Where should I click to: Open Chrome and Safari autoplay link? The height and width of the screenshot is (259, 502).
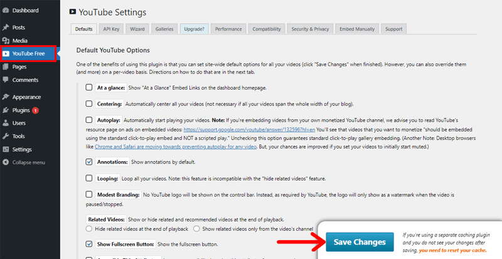176,147
